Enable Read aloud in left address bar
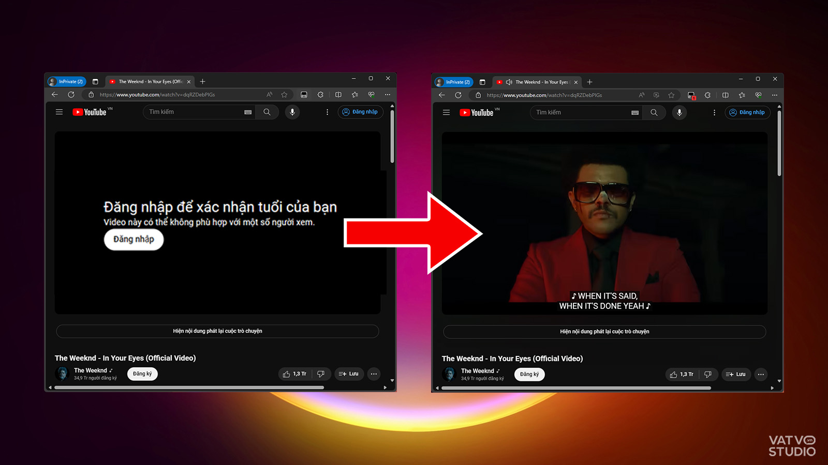Viewport: 828px width, 465px height. pos(269,95)
